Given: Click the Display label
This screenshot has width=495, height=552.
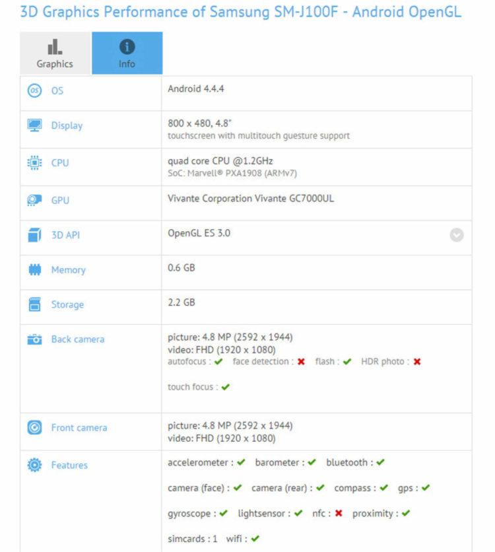Looking at the screenshot, I should pos(67,125).
